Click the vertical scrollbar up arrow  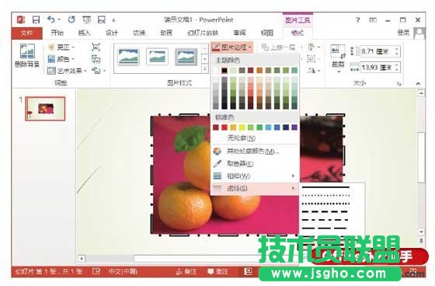421,93
